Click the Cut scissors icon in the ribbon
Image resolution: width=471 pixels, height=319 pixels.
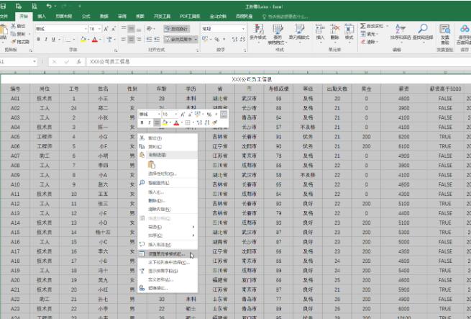click(x=14, y=26)
